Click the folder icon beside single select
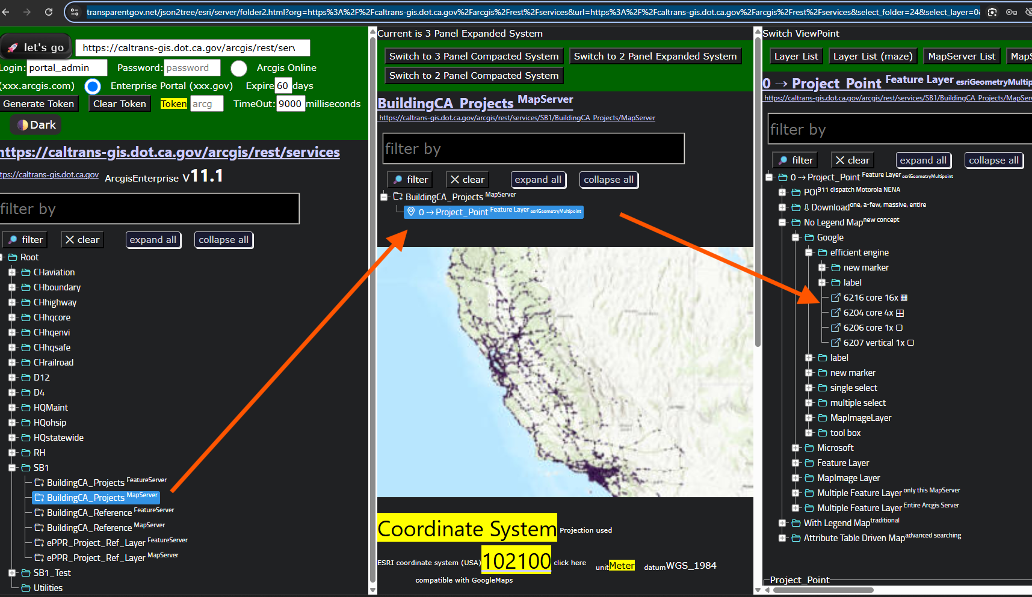 [823, 388]
